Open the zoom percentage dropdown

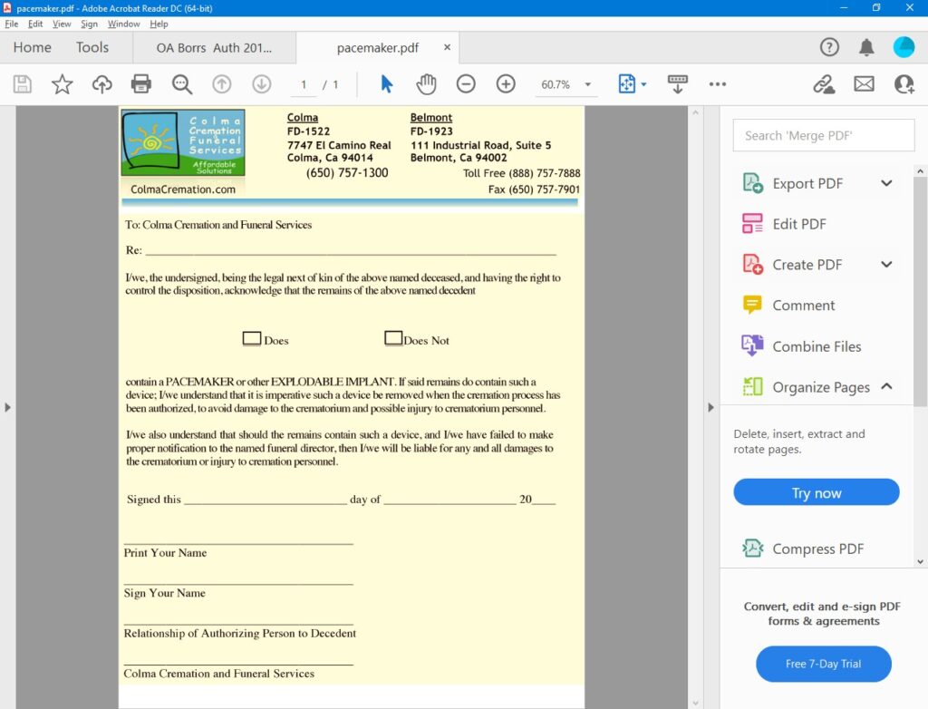pos(585,83)
